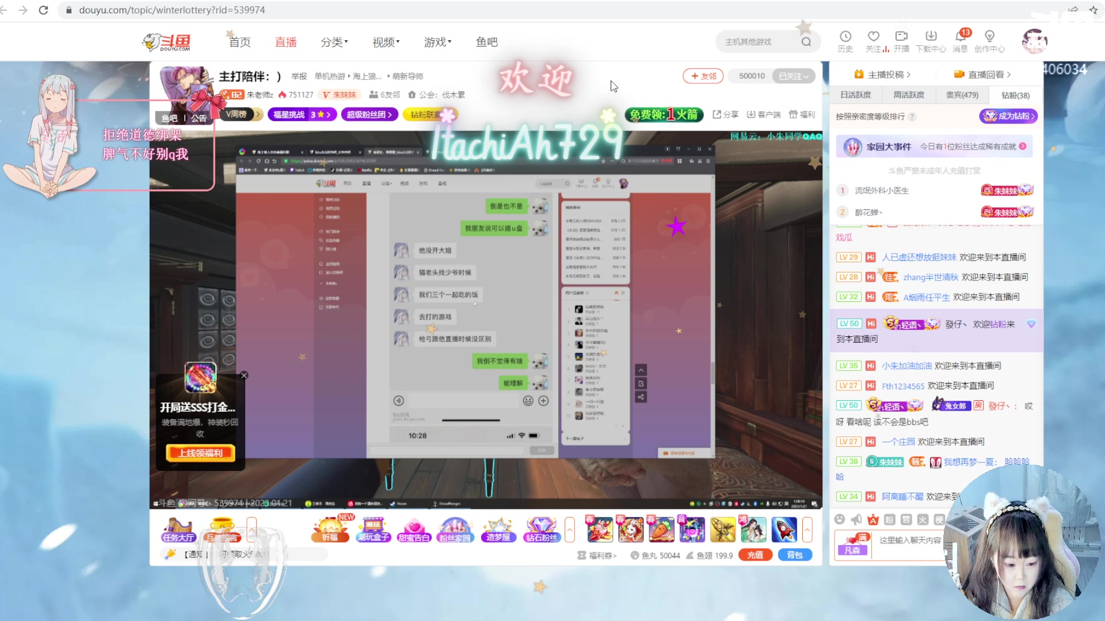Close the 开局送SSS打金 ad popup
The width and height of the screenshot is (1105, 621).
pyautogui.click(x=244, y=375)
